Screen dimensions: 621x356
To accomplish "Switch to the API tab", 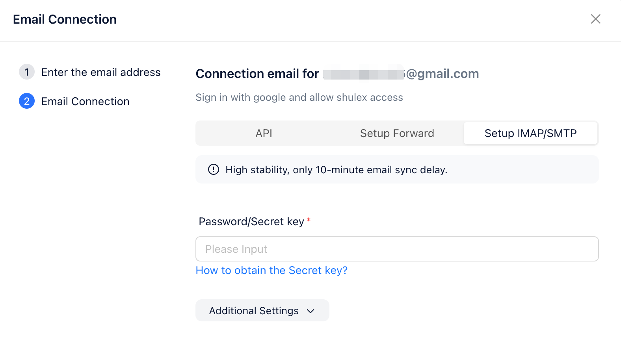I will point(264,133).
